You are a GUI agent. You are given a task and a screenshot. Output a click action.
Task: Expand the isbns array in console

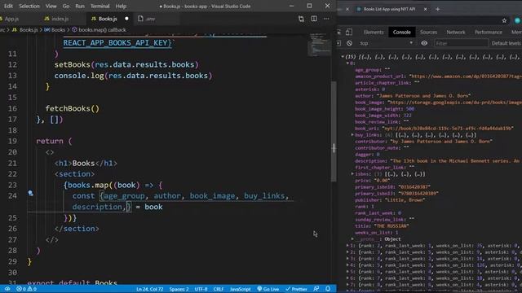(x=352, y=173)
